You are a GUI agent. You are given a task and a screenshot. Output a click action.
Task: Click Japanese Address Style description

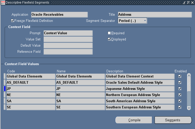(140, 89)
